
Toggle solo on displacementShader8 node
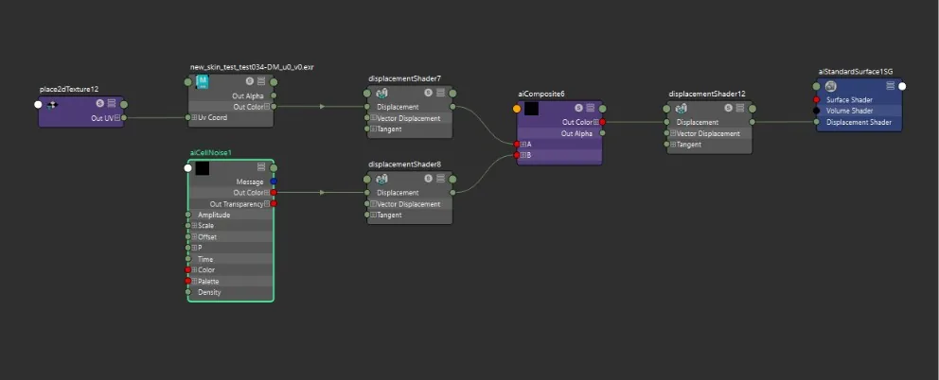(429, 179)
